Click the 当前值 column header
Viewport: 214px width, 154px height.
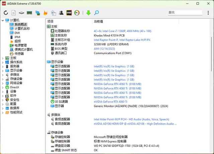coord(98,21)
